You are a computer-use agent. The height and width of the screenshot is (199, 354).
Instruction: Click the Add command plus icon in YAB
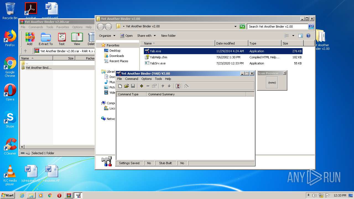pyautogui.click(x=141, y=86)
